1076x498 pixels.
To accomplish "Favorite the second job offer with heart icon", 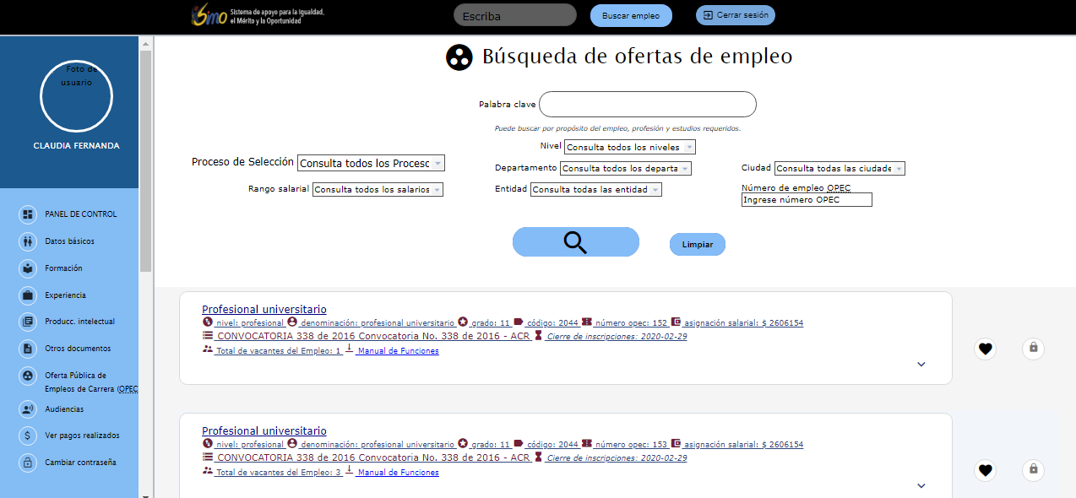I will (x=985, y=470).
